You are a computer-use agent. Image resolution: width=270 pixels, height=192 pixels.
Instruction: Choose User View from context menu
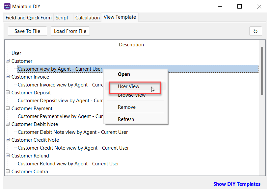coord(129,86)
